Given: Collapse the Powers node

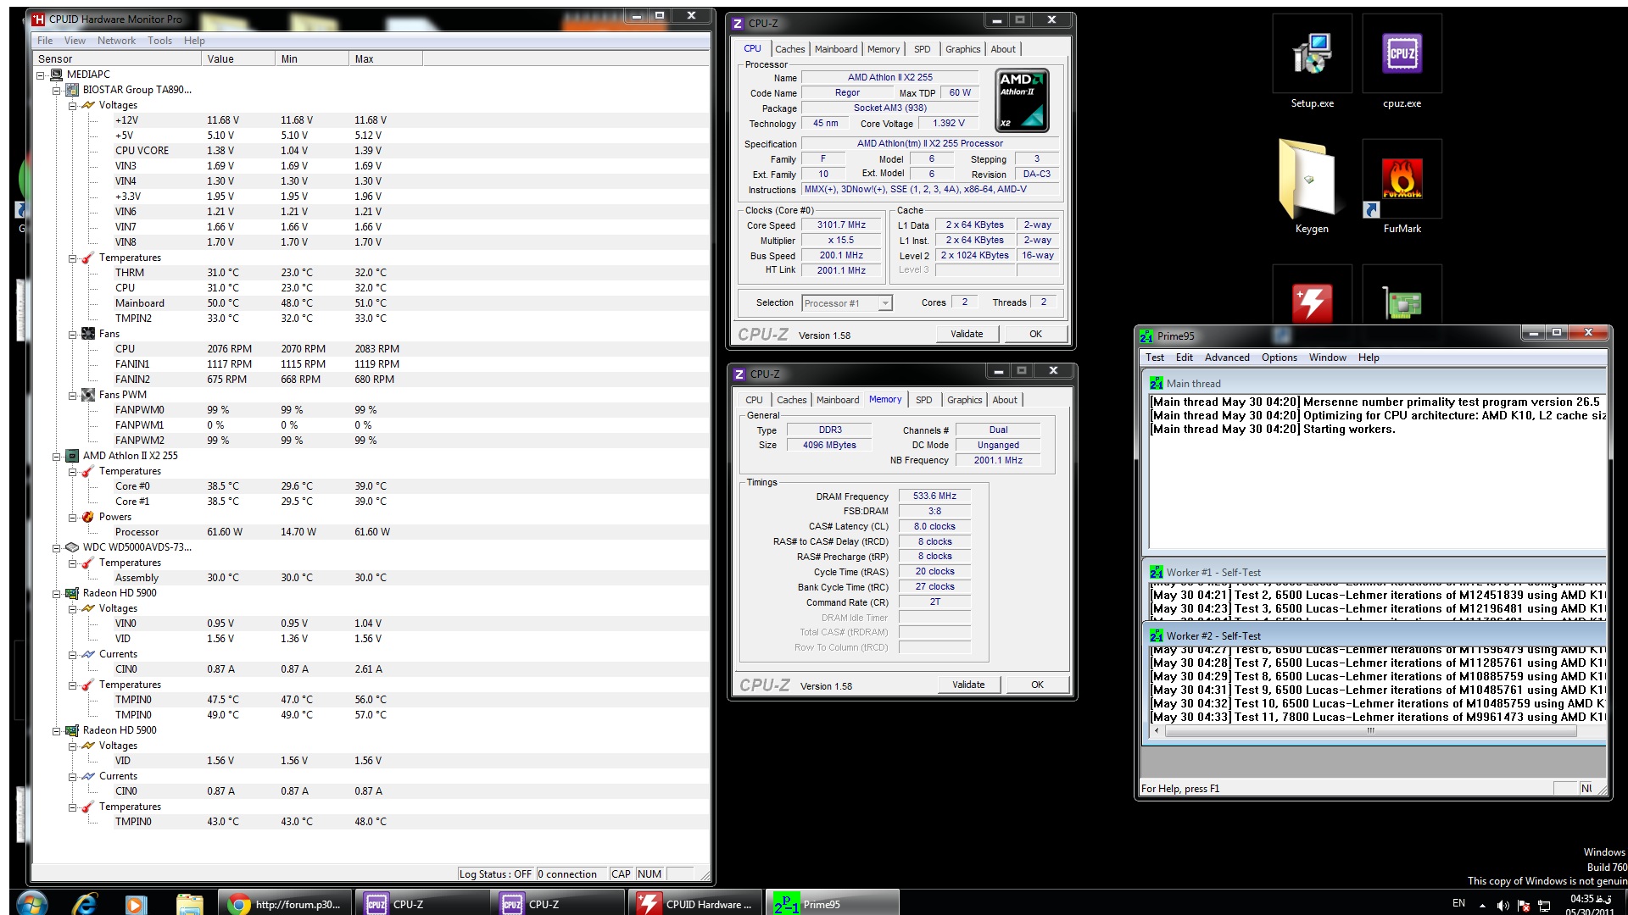Looking at the screenshot, I should tap(73, 517).
